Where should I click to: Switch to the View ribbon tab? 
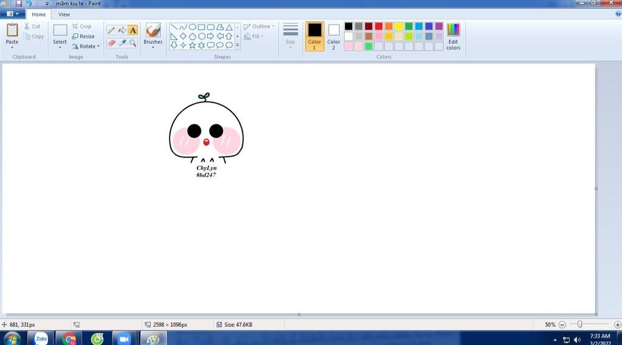click(x=64, y=15)
